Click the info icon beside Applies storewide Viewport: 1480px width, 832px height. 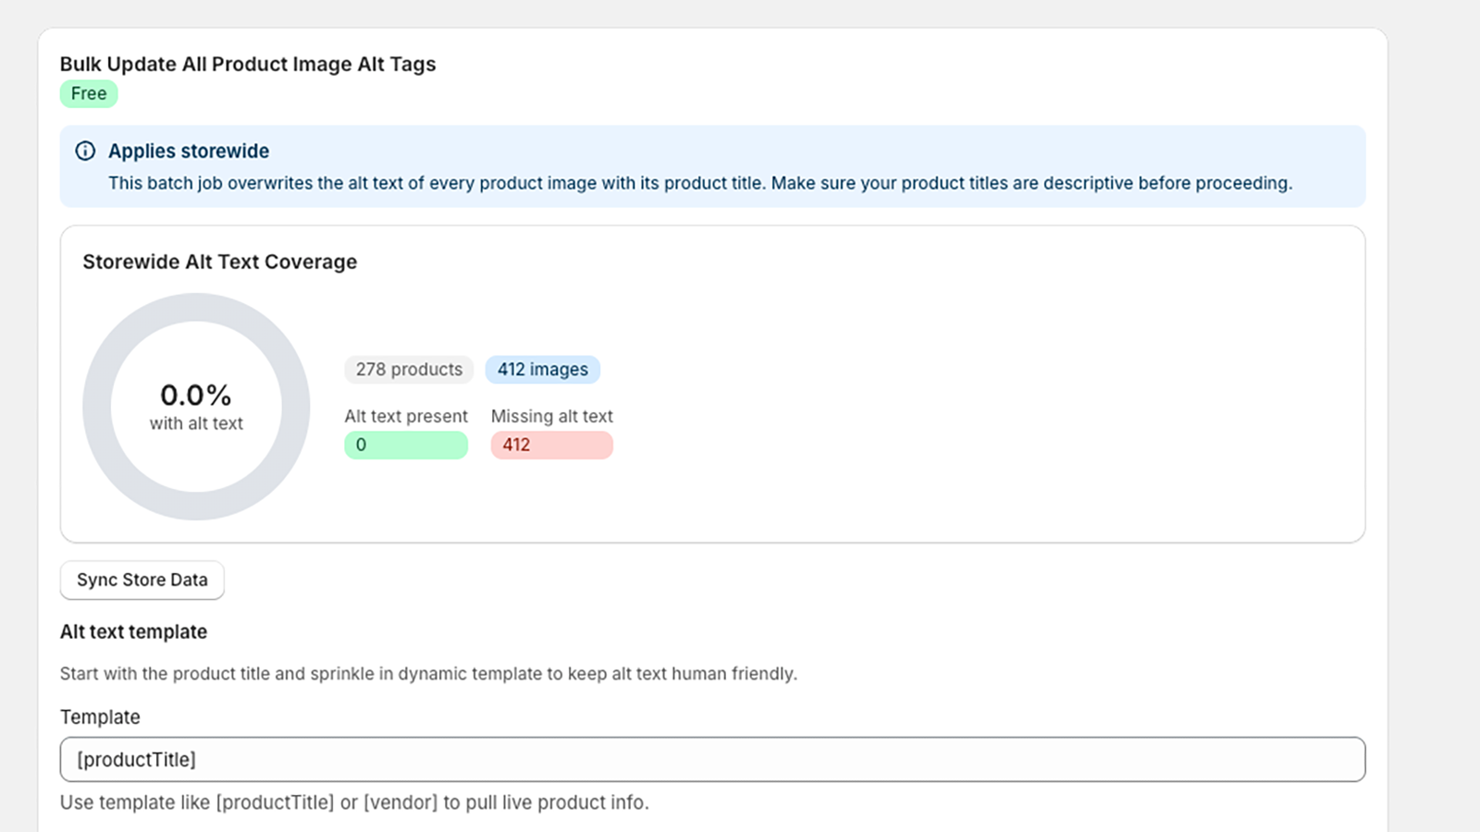tap(86, 151)
